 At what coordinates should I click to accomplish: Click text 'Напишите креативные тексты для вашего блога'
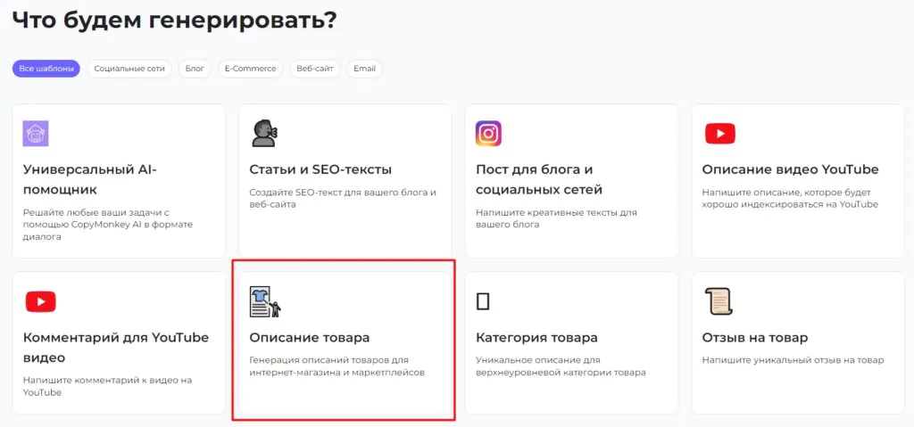click(x=556, y=218)
